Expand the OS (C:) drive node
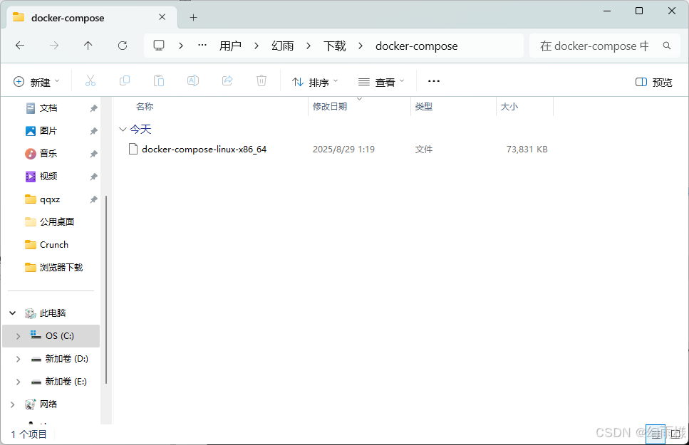 point(18,336)
